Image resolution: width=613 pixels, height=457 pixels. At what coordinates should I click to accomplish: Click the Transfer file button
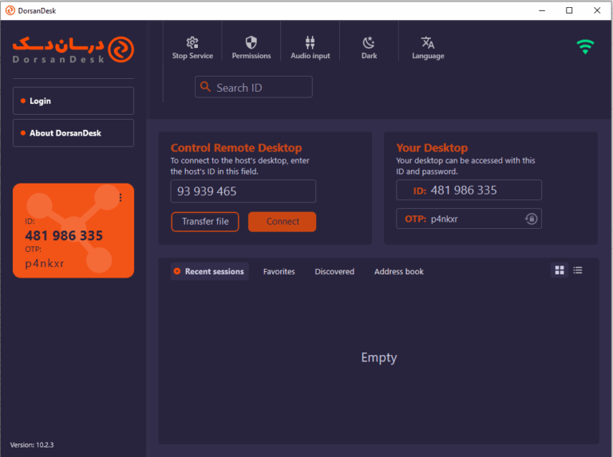tap(205, 222)
